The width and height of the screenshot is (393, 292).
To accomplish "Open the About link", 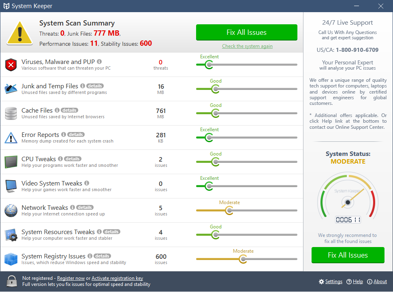I will click(x=380, y=281).
